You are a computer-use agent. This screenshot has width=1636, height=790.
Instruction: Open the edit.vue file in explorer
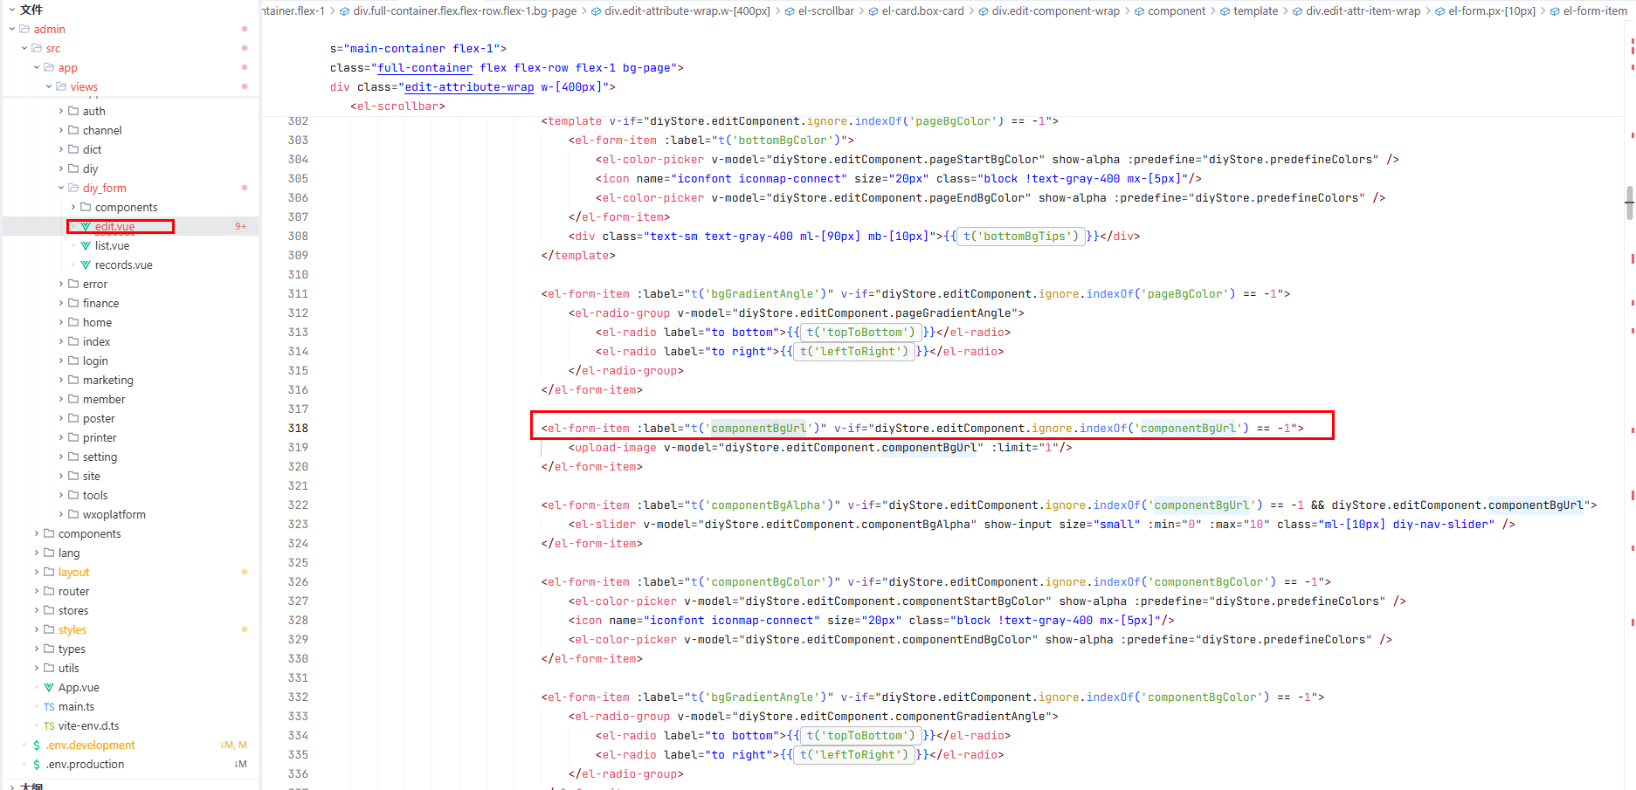[x=114, y=227]
